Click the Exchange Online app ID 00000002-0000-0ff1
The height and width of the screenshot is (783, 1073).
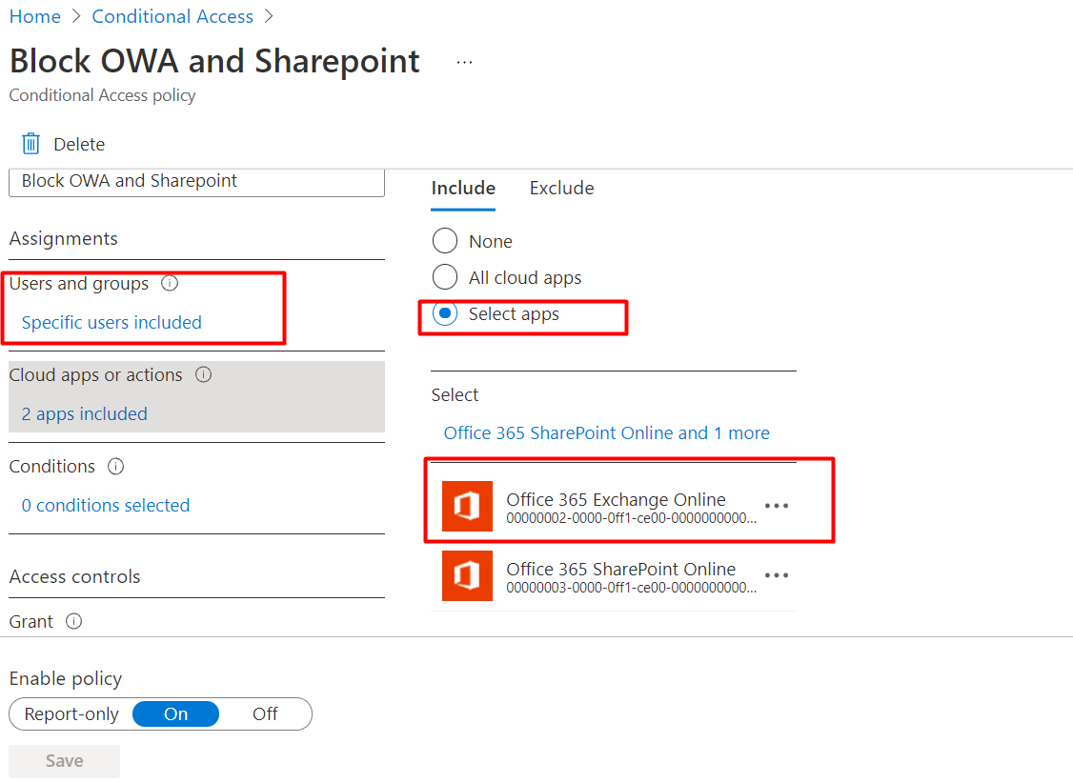[x=631, y=518]
